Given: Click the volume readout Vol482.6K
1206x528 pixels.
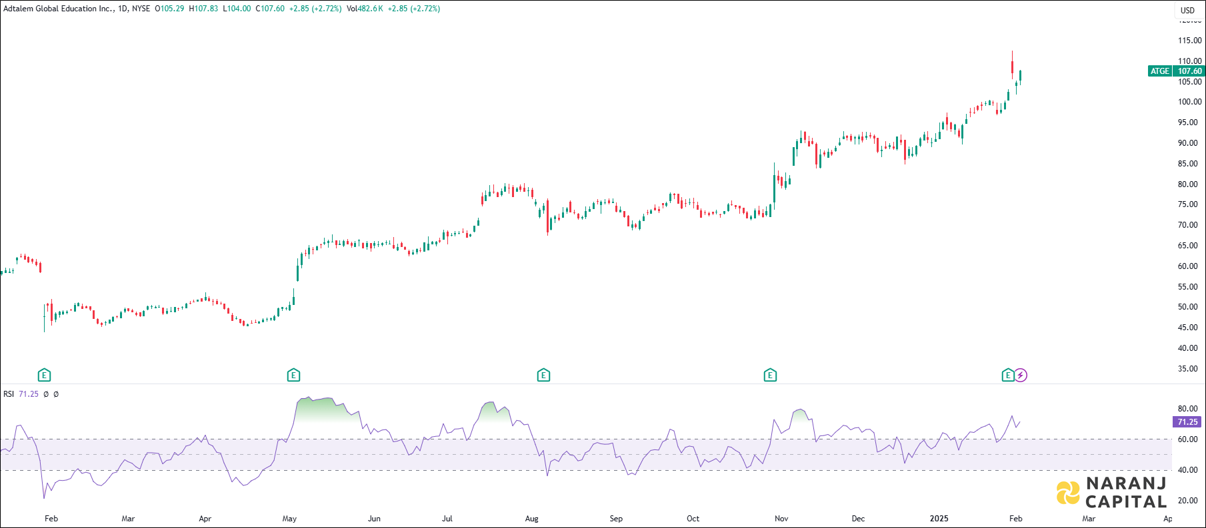Looking at the screenshot, I should 365,9.
